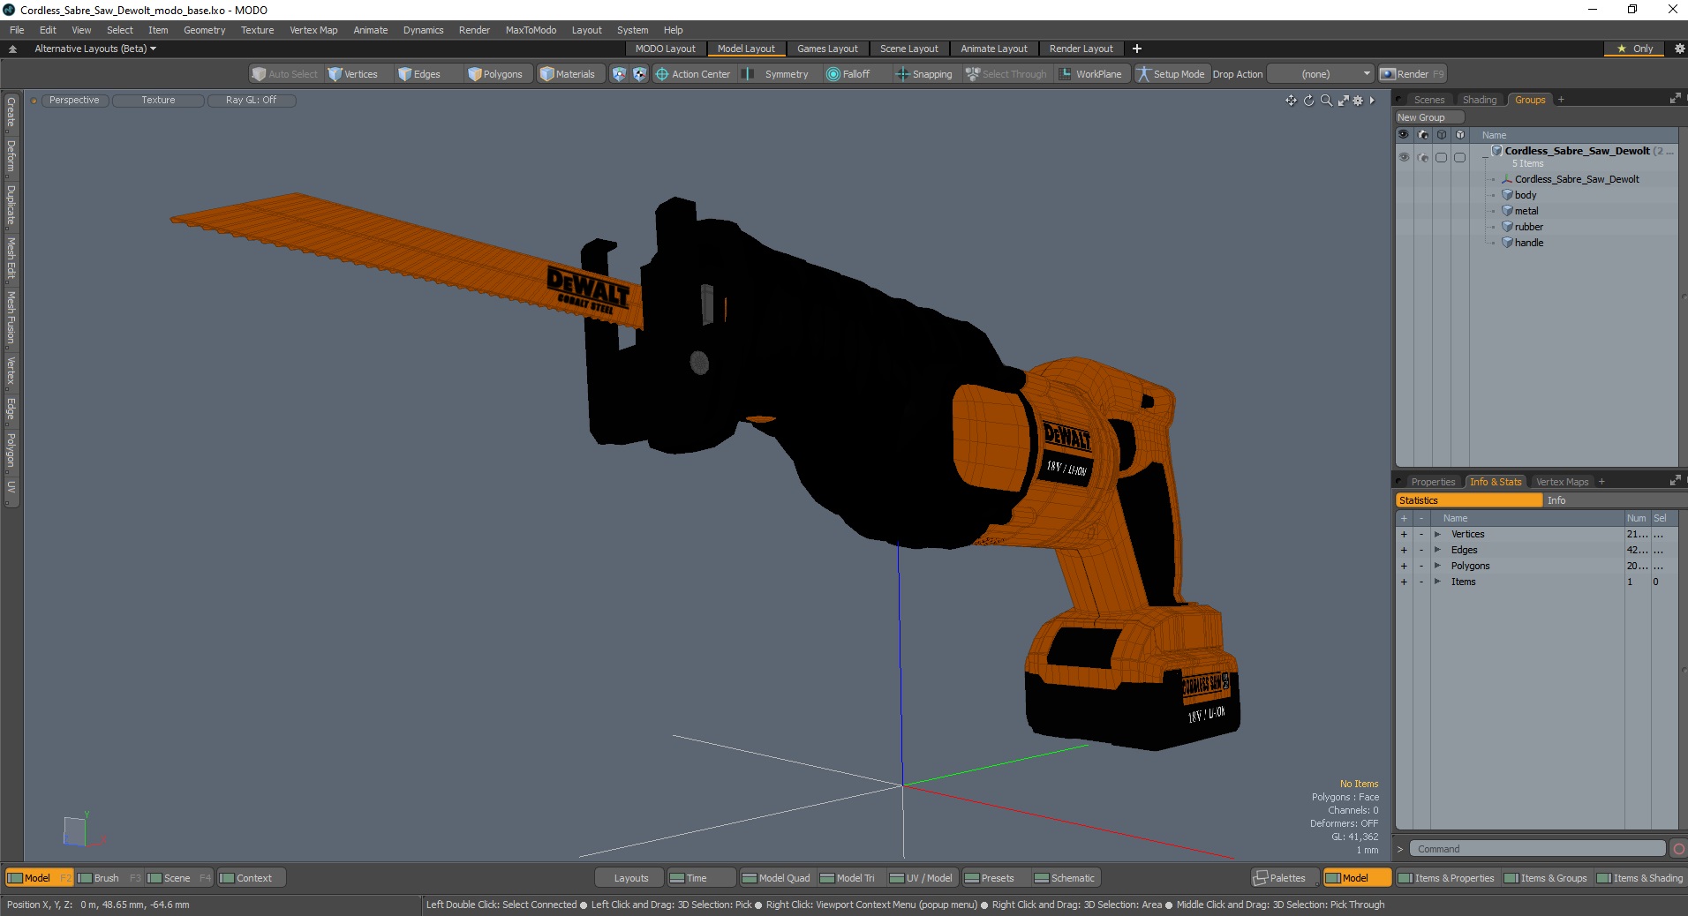This screenshot has width=1688, height=916.
Task: Tick the second checkbox in group row
Action: point(1460,157)
